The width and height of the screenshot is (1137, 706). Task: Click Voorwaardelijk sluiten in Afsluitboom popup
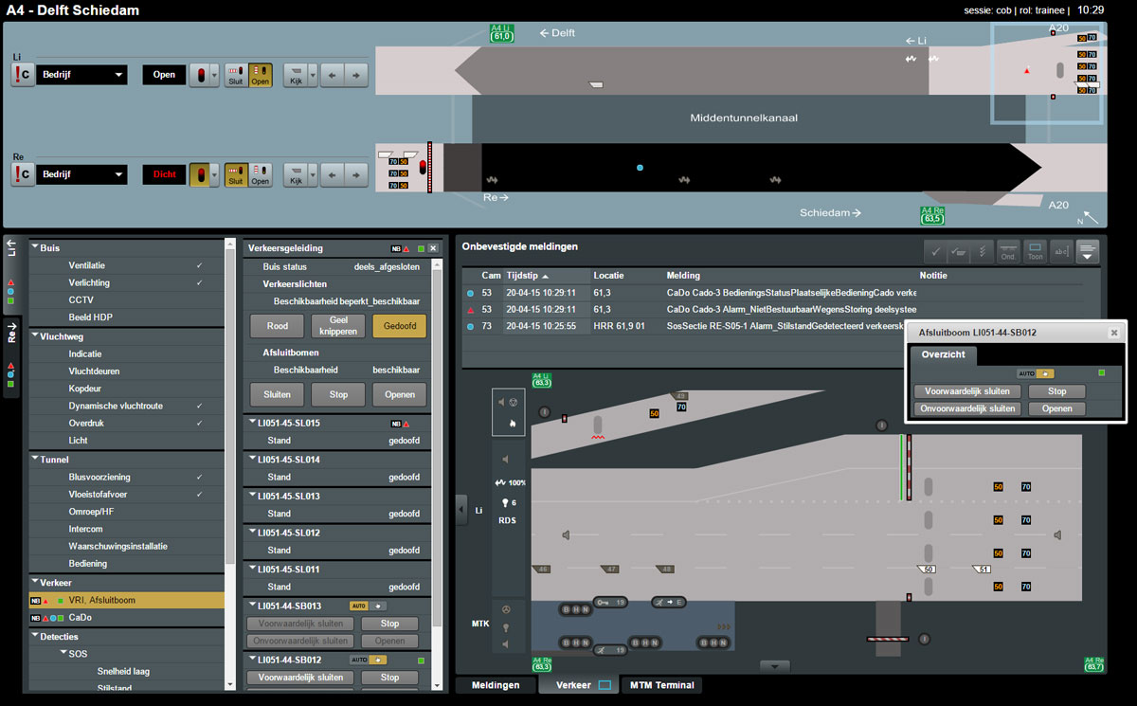coord(967,391)
